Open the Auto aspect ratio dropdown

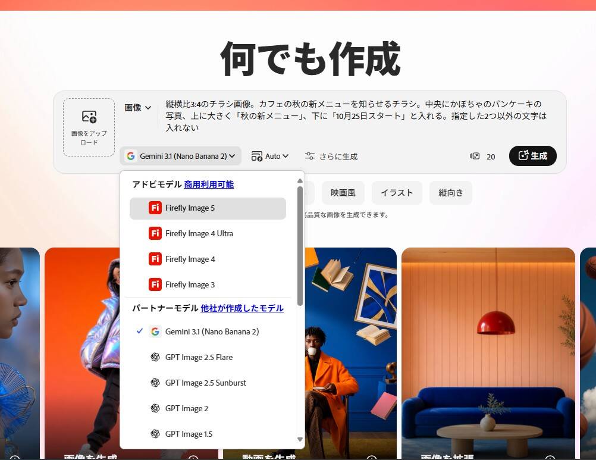click(270, 157)
